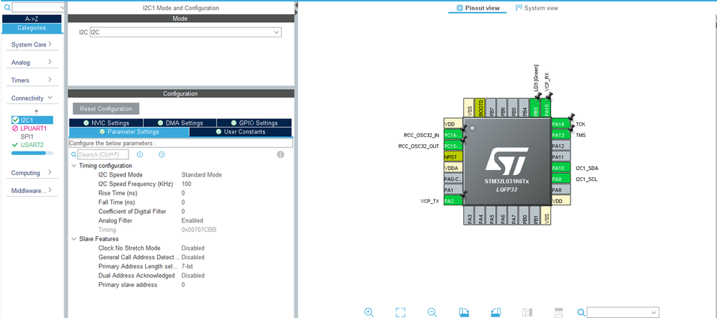
Task: Expand the Computing category
Action: coord(32,173)
